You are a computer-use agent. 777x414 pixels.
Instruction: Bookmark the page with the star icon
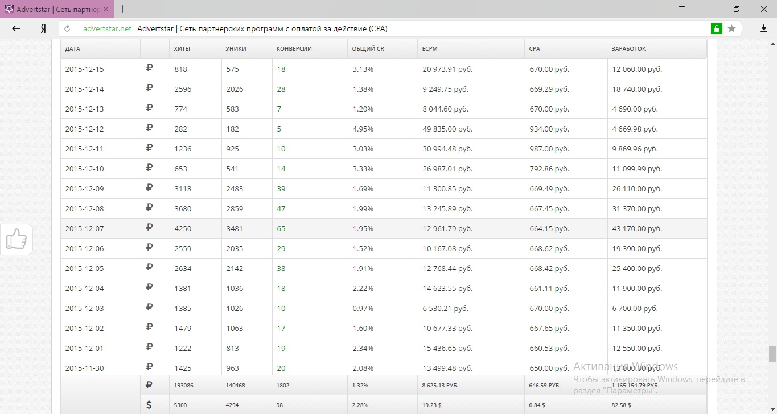click(731, 28)
